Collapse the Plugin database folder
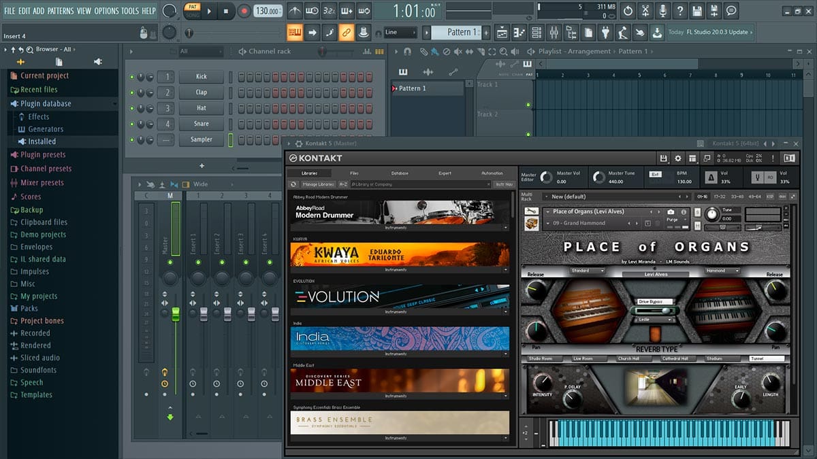The height and width of the screenshot is (459, 817). (46, 103)
